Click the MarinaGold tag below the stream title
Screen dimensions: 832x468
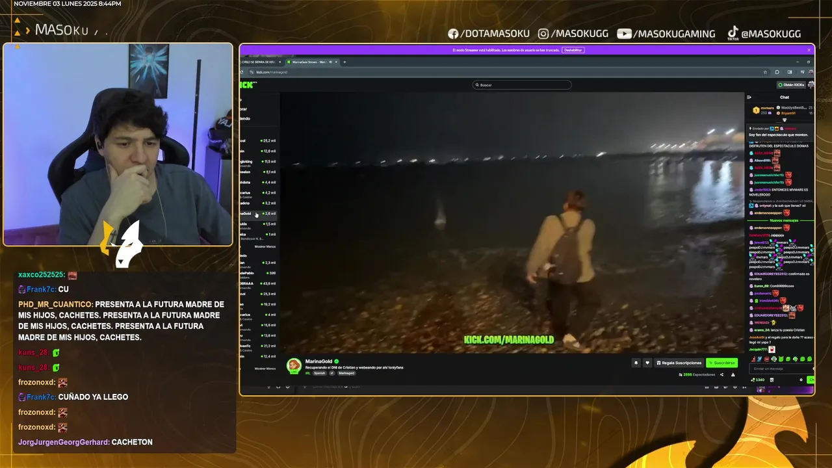[x=346, y=373]
